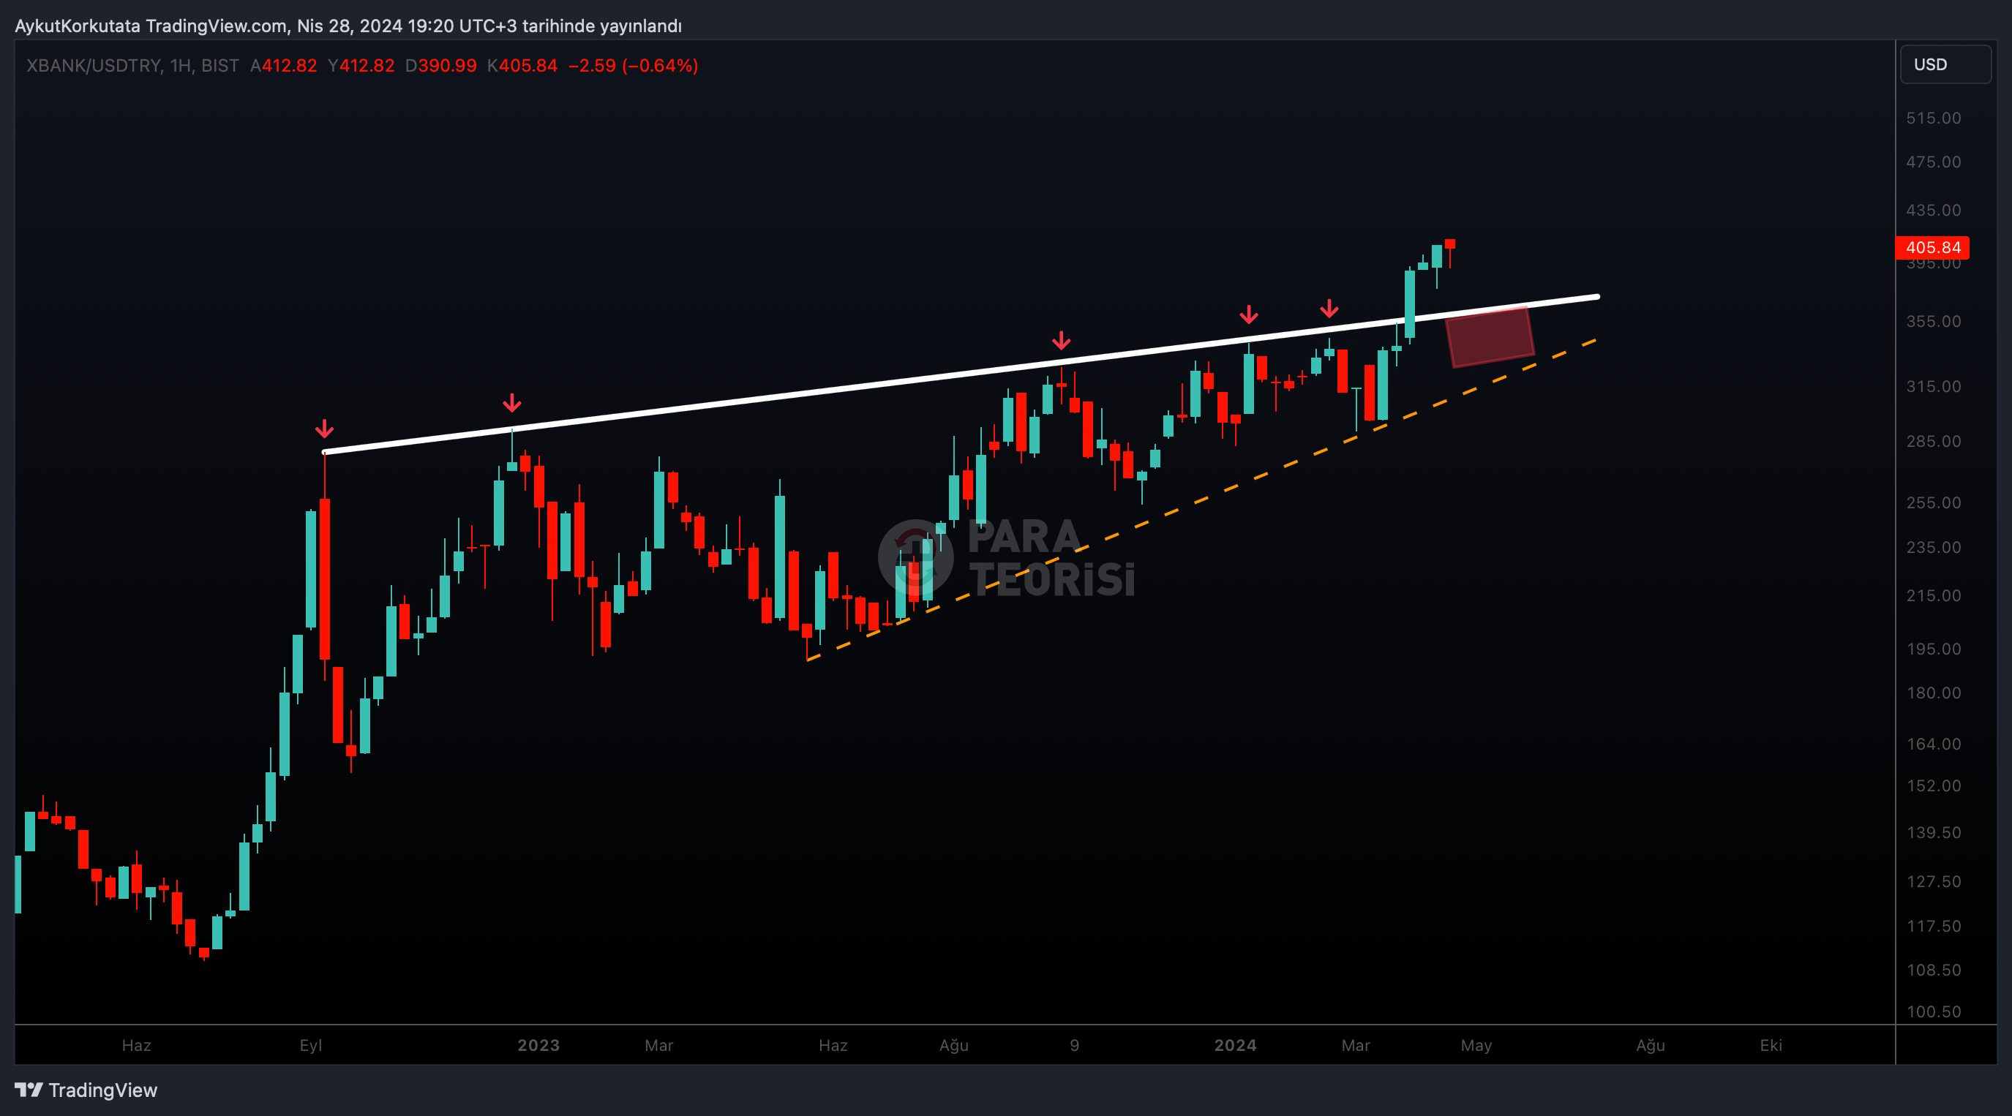Click the 475.00 price axis label
The height and width of the screenshot is (1116, 2012).
tap(1933, 162)
